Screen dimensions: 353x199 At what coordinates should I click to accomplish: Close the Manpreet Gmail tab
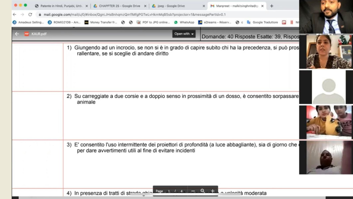(x=262, y=6)
